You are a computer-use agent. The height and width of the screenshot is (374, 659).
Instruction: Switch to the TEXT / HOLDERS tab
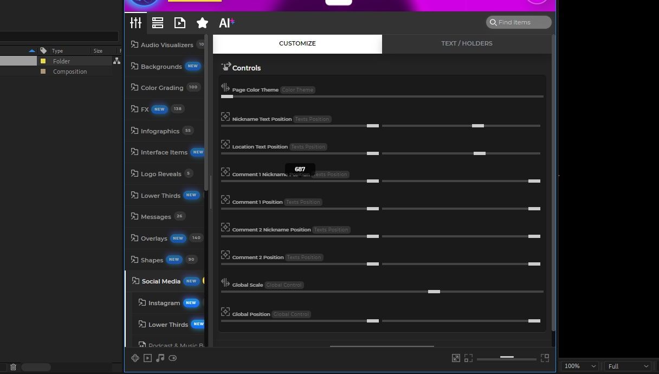pyautogui.click(x=467, y=43)
